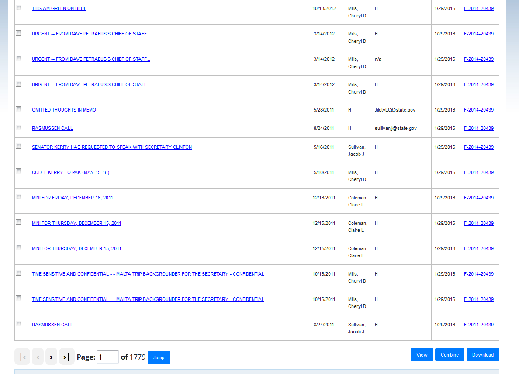The image size is (519, 374).
Task: Select checkbox for OMITTED THOUGHTS IN MEMO row
Action: (19, 109)
